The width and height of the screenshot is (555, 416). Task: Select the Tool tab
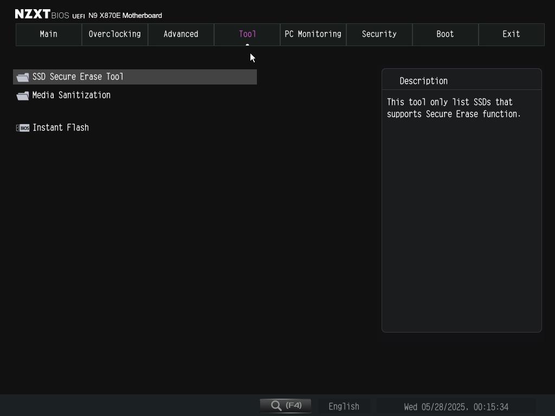point(247,34)
